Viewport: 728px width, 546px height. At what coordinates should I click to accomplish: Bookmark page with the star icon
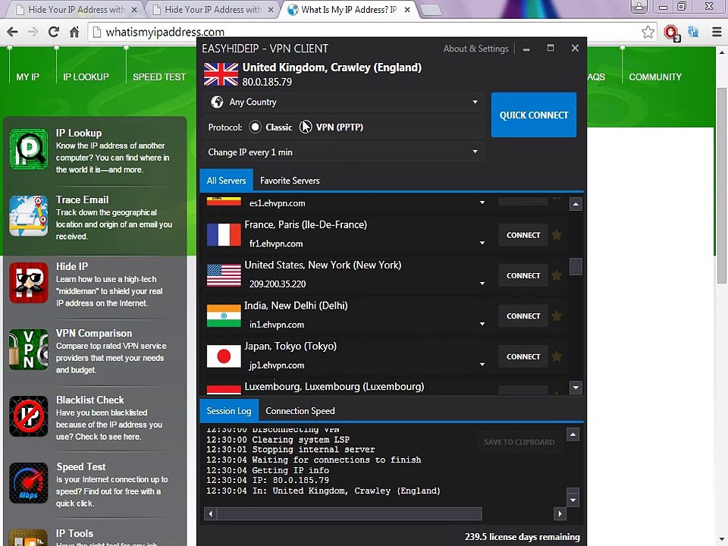[x=648, y=32]
